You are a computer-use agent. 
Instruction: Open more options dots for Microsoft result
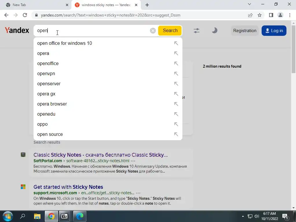[x=138, y=193]
